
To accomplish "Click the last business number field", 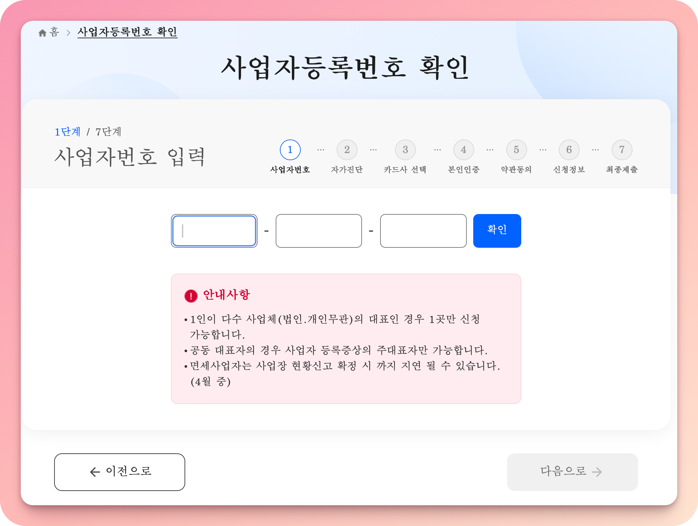I will [x=423, y=231].
